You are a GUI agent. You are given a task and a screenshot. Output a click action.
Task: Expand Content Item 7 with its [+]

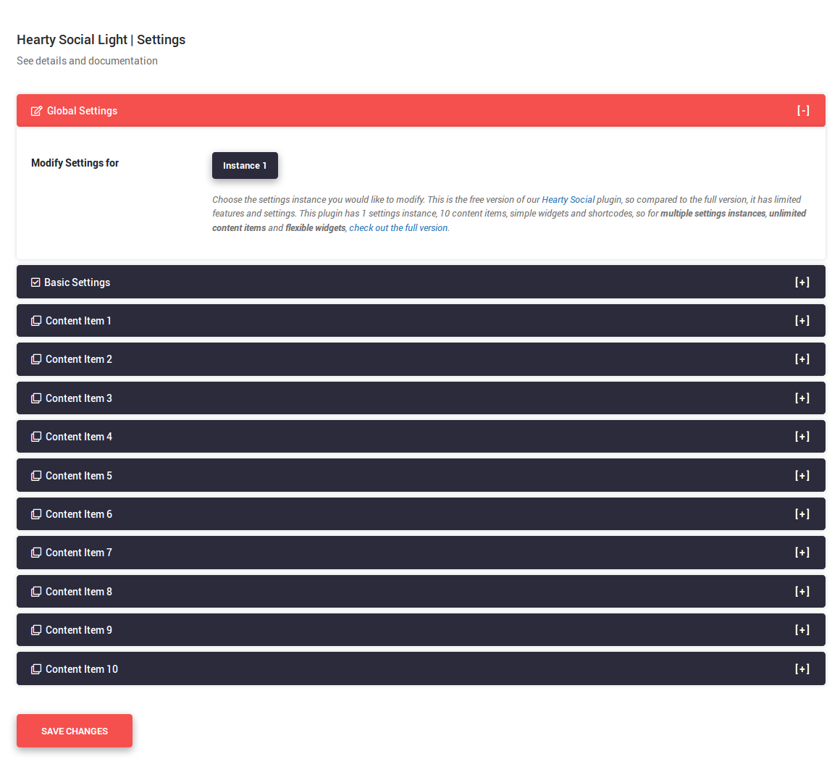point(802,553)
